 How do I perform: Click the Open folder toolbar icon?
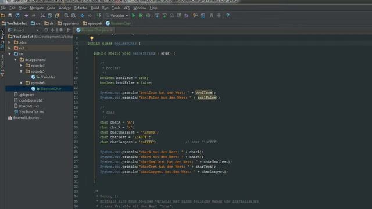click(x=3, y=16)
